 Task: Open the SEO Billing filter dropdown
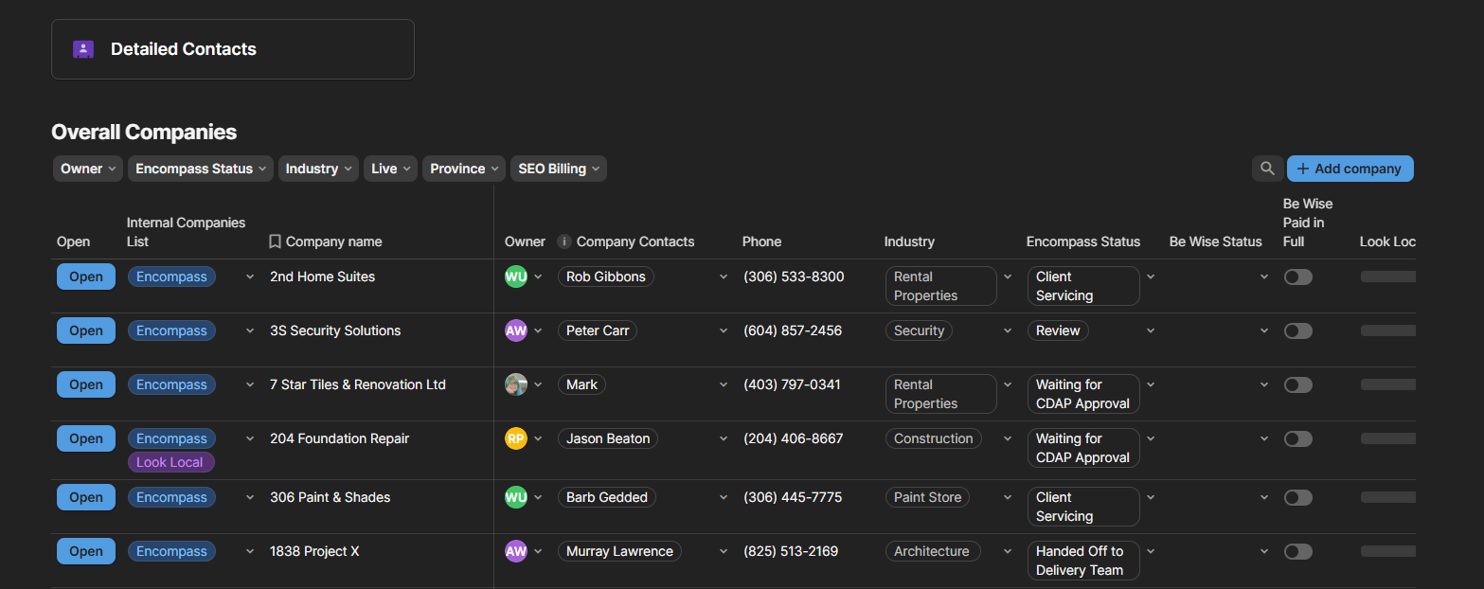(559, 169)
